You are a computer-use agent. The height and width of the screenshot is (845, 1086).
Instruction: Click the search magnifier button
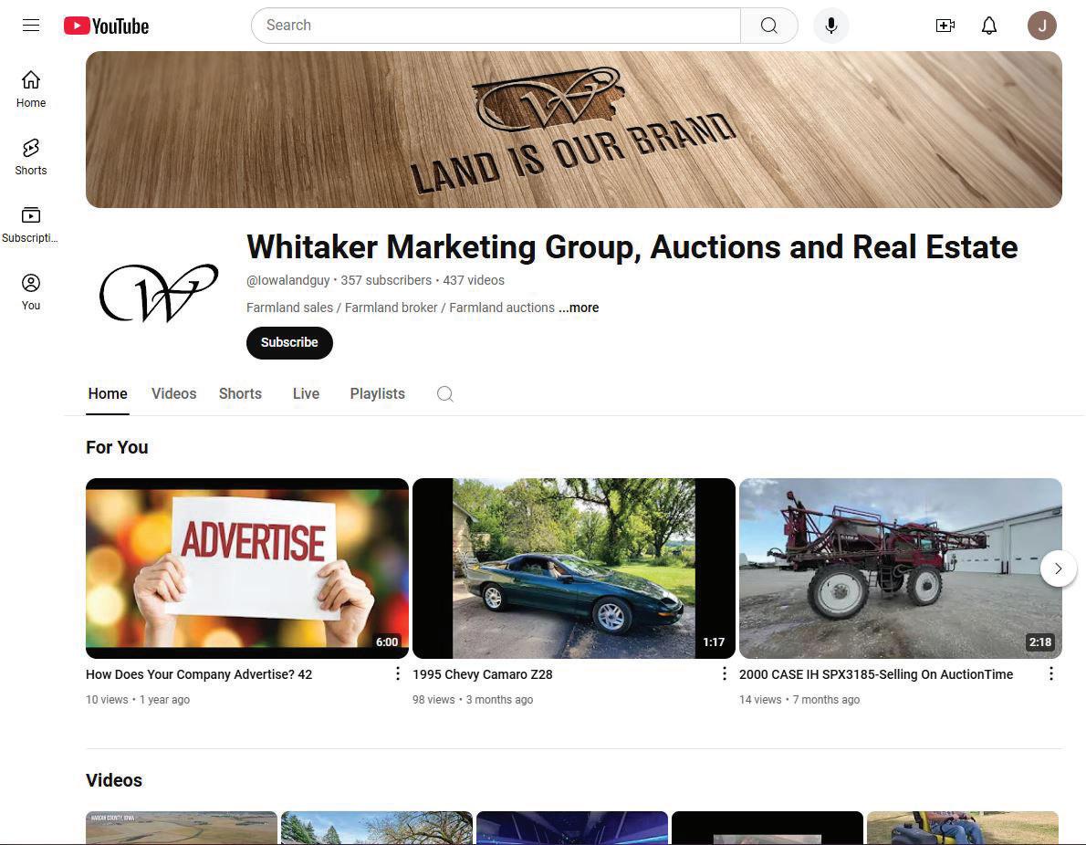point(768,26)
